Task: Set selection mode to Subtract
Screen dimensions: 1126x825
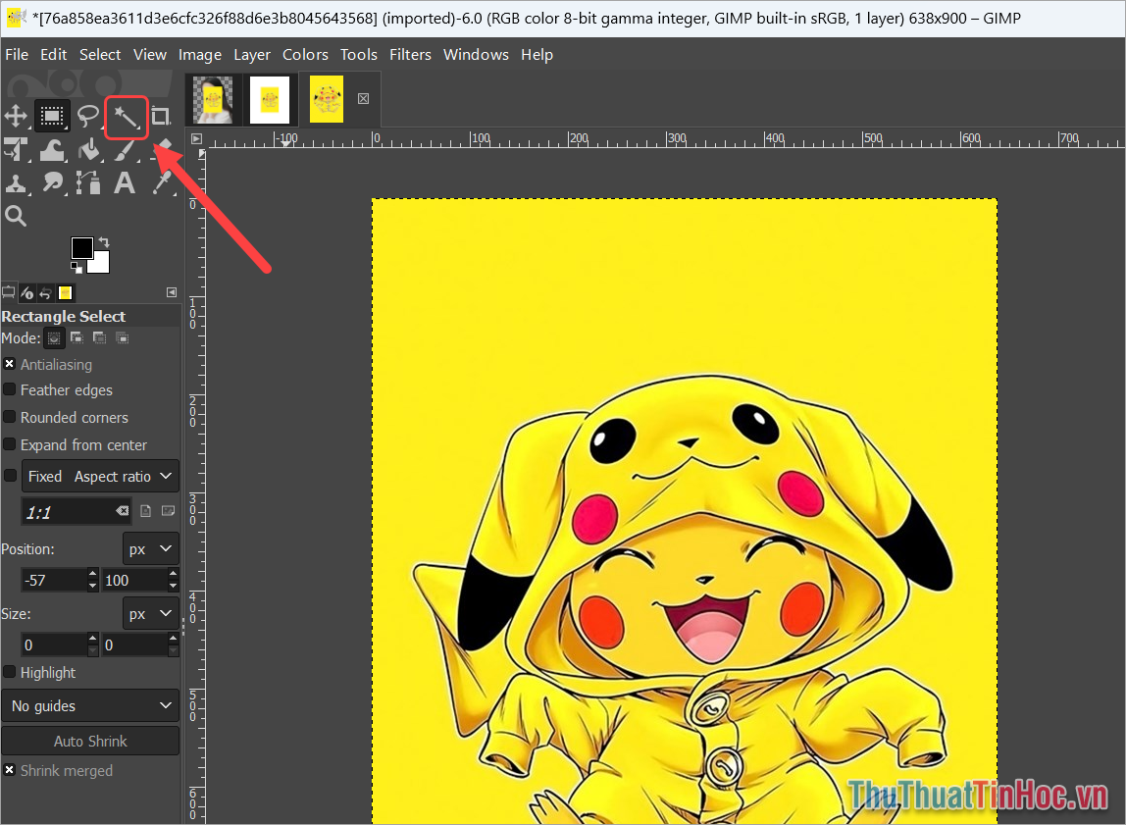Action: tap(99, 337)
